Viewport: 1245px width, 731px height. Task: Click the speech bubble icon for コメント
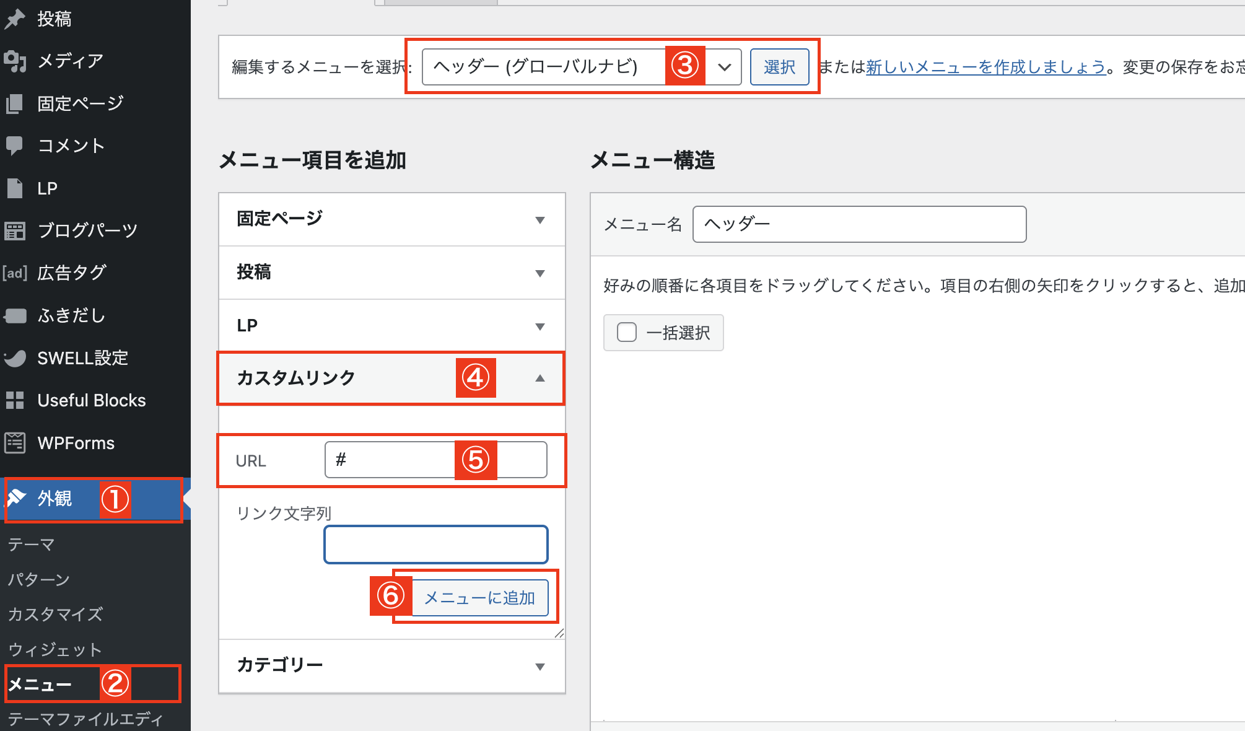(x=15, y=146)
